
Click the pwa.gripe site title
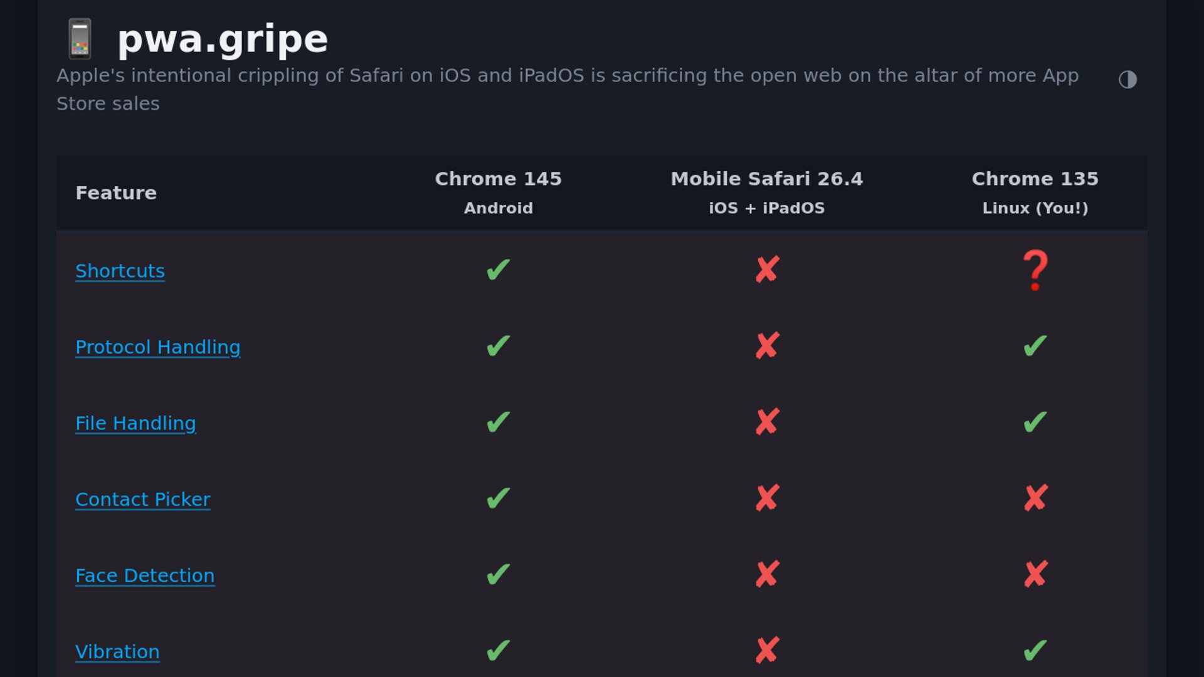[223, 39]
